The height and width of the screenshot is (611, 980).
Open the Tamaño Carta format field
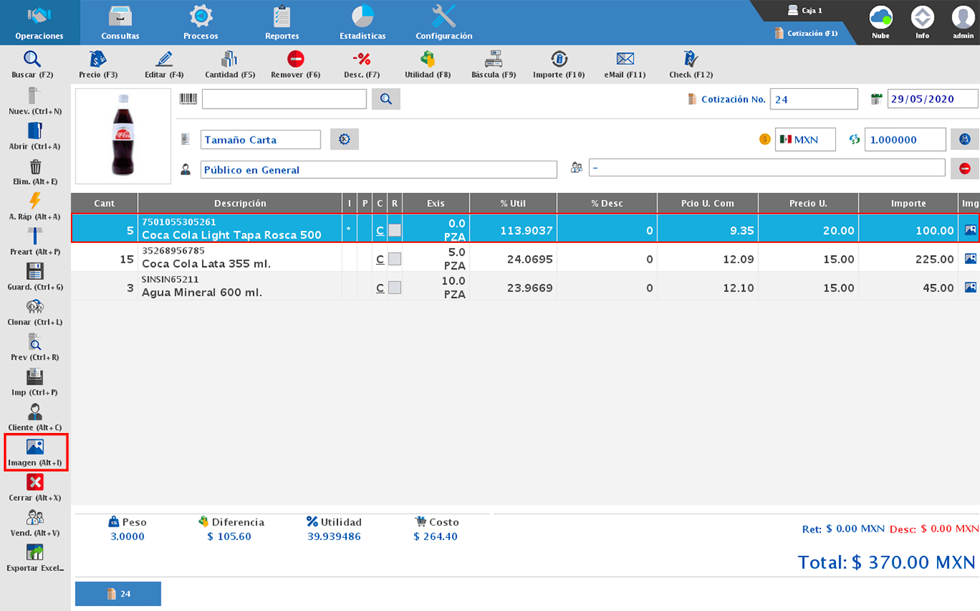[x=260, y=140]
